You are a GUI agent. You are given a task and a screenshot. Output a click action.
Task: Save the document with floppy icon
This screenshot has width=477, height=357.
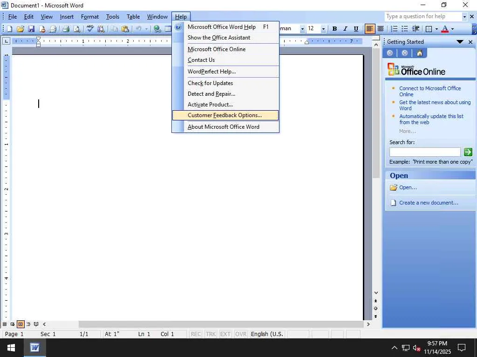click(31, 29)
